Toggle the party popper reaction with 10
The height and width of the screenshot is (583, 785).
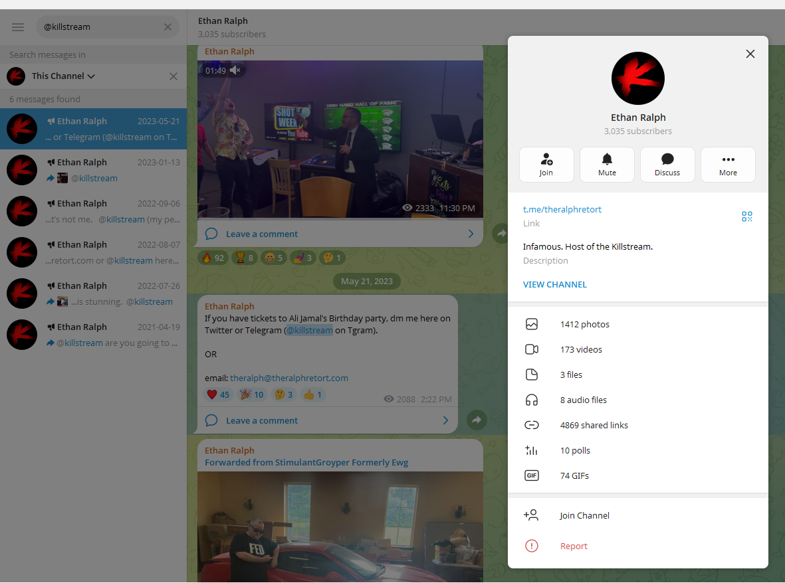252,394
